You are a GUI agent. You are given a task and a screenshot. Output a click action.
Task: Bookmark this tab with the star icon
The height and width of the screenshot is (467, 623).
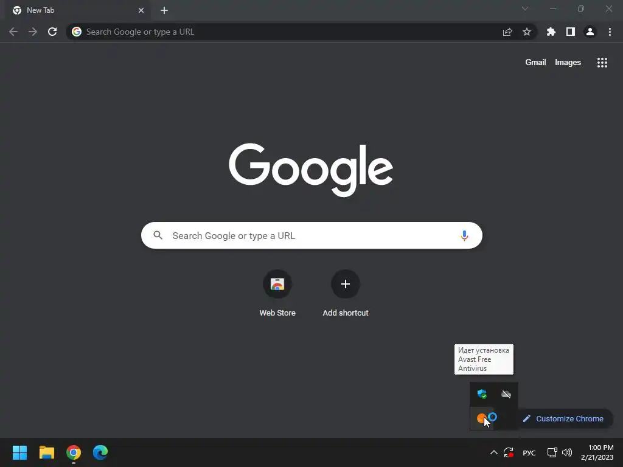527,32
